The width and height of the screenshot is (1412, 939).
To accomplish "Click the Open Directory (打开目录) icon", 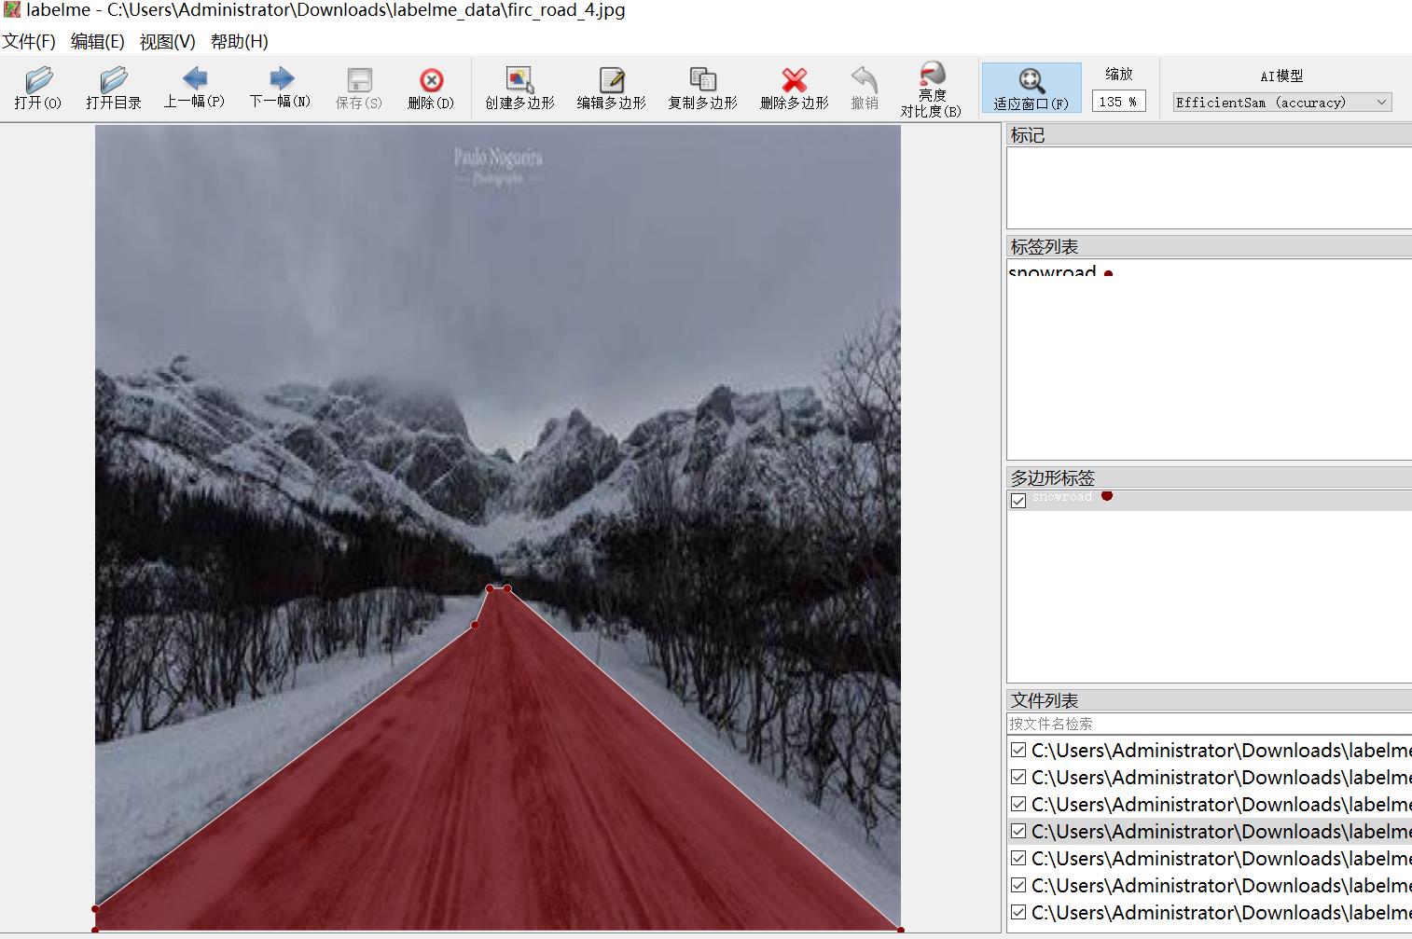I will [113, 89].
